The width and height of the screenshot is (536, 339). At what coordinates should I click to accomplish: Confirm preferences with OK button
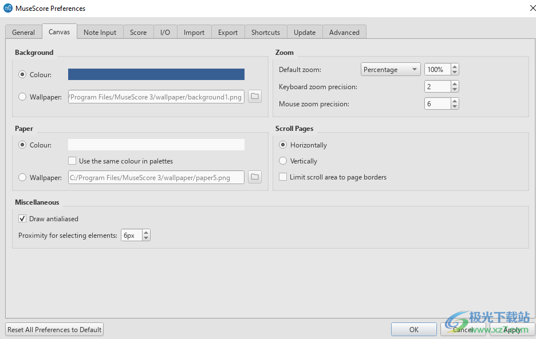(x=413, y=329)
